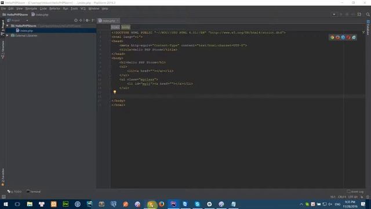This screenshot has height=209, width=371.
Task: Open the Code menu
Action: pos(43,9)
